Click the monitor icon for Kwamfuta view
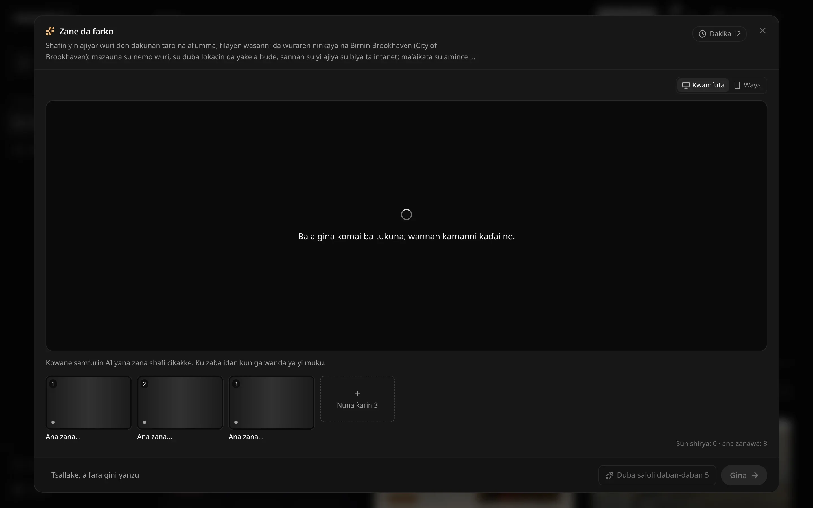 point(686,85)
